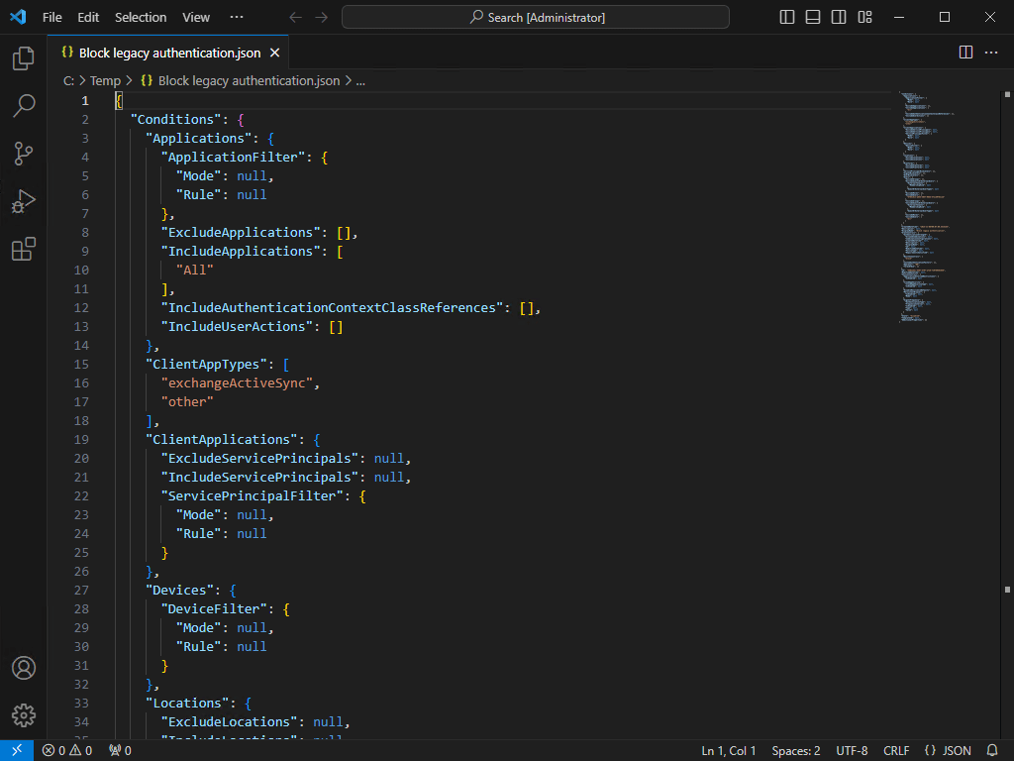Open Source Control view
The width and height of the screenshot is (1014, 761).
point(24,154)
